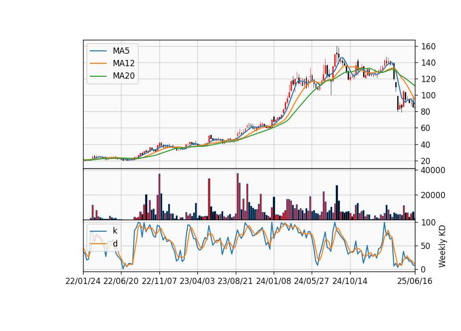This screenshot has height=331, width=461.
Task: Click the 24/05/27 date tick label
Action: (312, 282)
